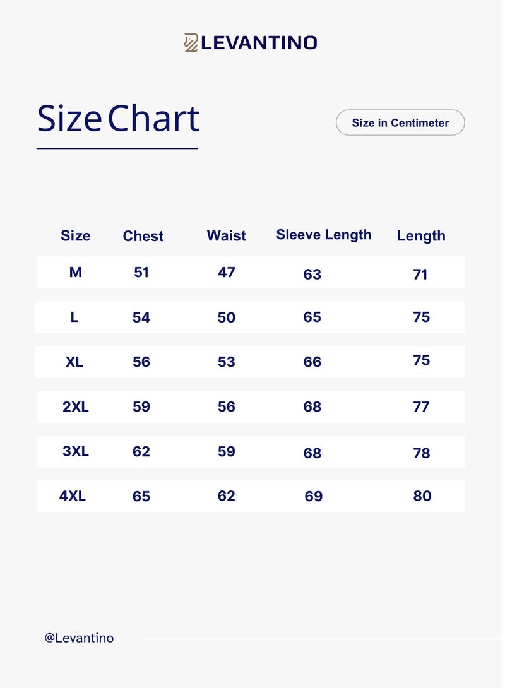
Task: Click the Size Chart heading
Action: [x=118, y=119]
